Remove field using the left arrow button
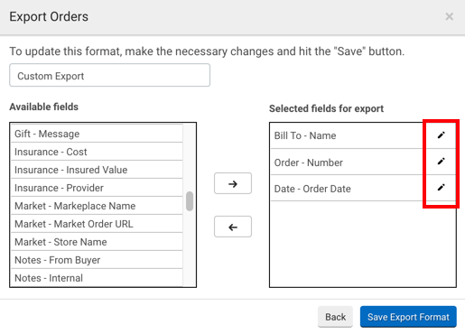Screen dimensions: 465x334 coord(233,227)
